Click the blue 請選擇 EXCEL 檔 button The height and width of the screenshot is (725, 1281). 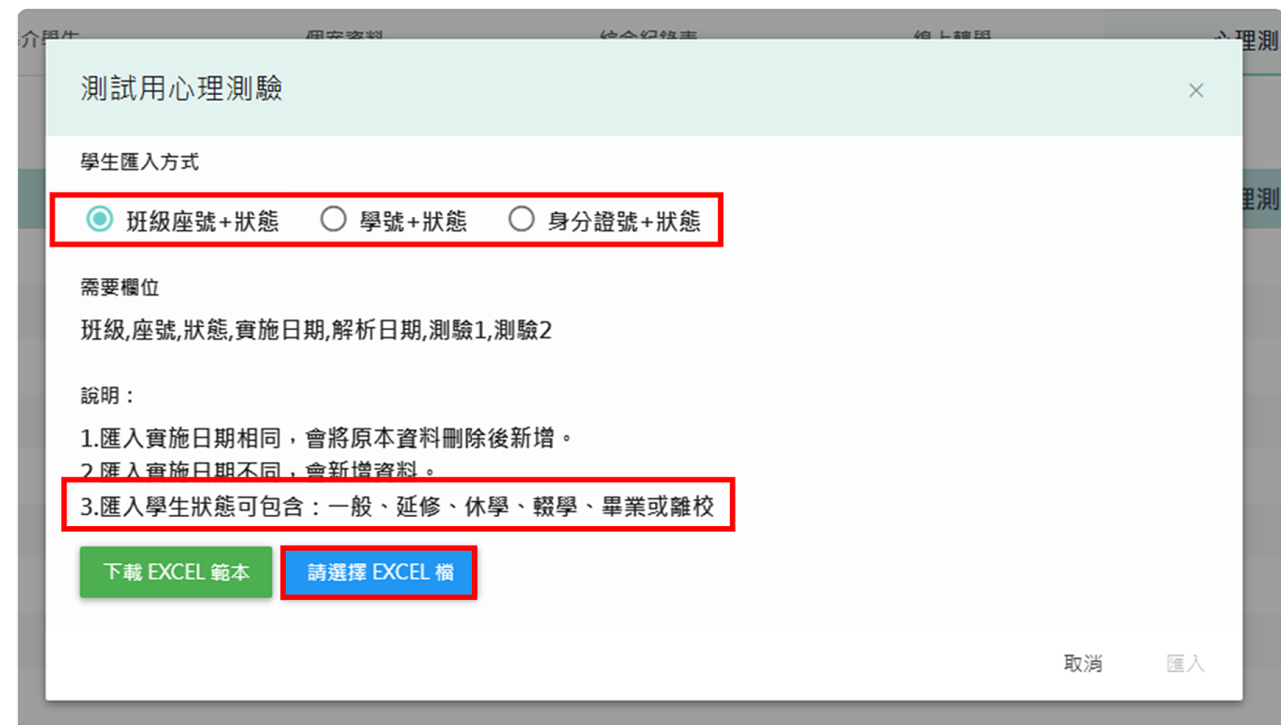click(x=379, y=572)
